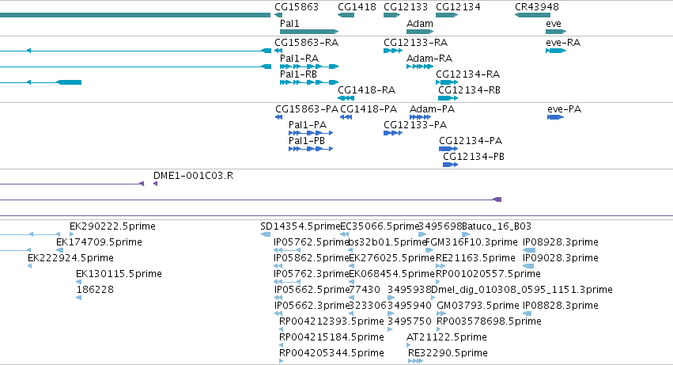Image resolution: width=673 pixels, height=365 pixels.
Task: Click the CG12133-RA transcript label
Action: point(415,43)
